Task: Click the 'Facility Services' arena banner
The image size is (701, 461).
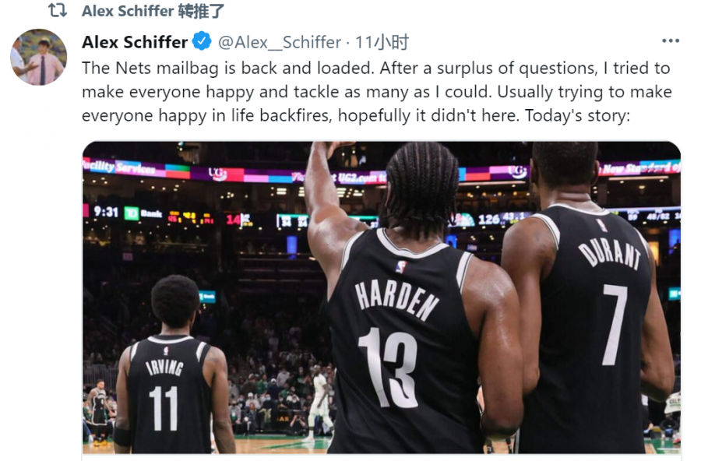Action: click(x=120, y=167)
